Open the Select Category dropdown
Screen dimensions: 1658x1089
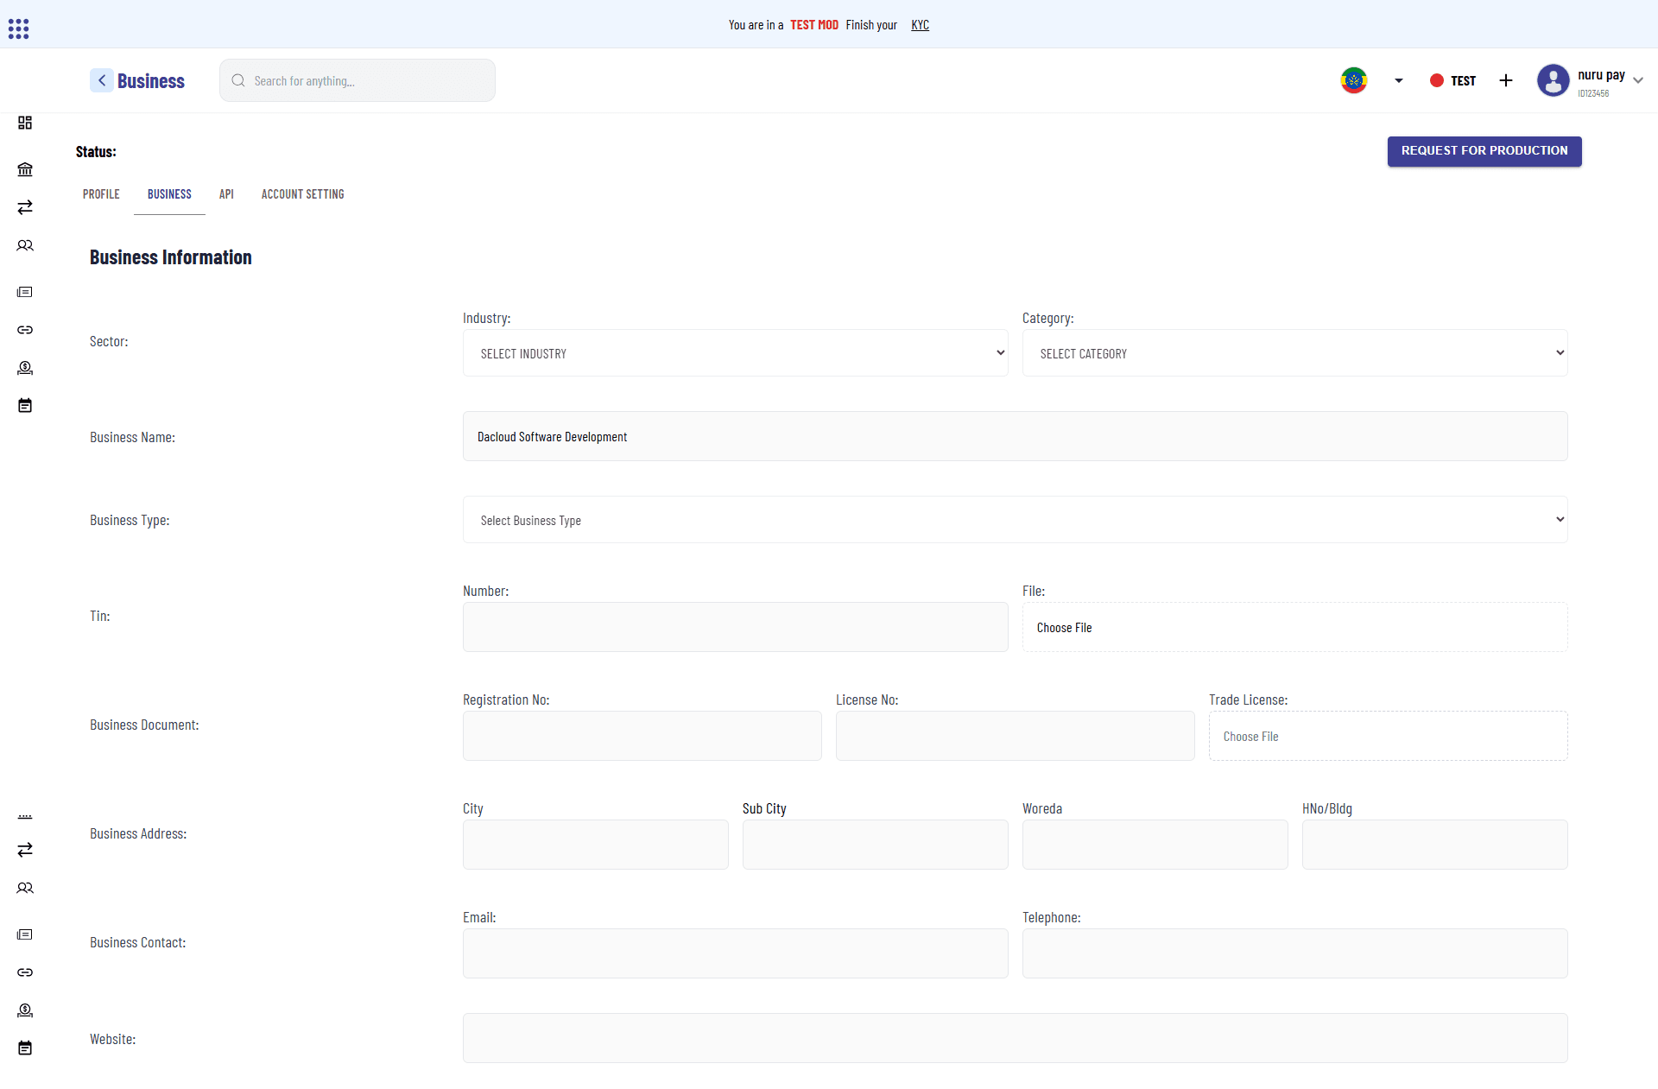[x=1294, y=352]
